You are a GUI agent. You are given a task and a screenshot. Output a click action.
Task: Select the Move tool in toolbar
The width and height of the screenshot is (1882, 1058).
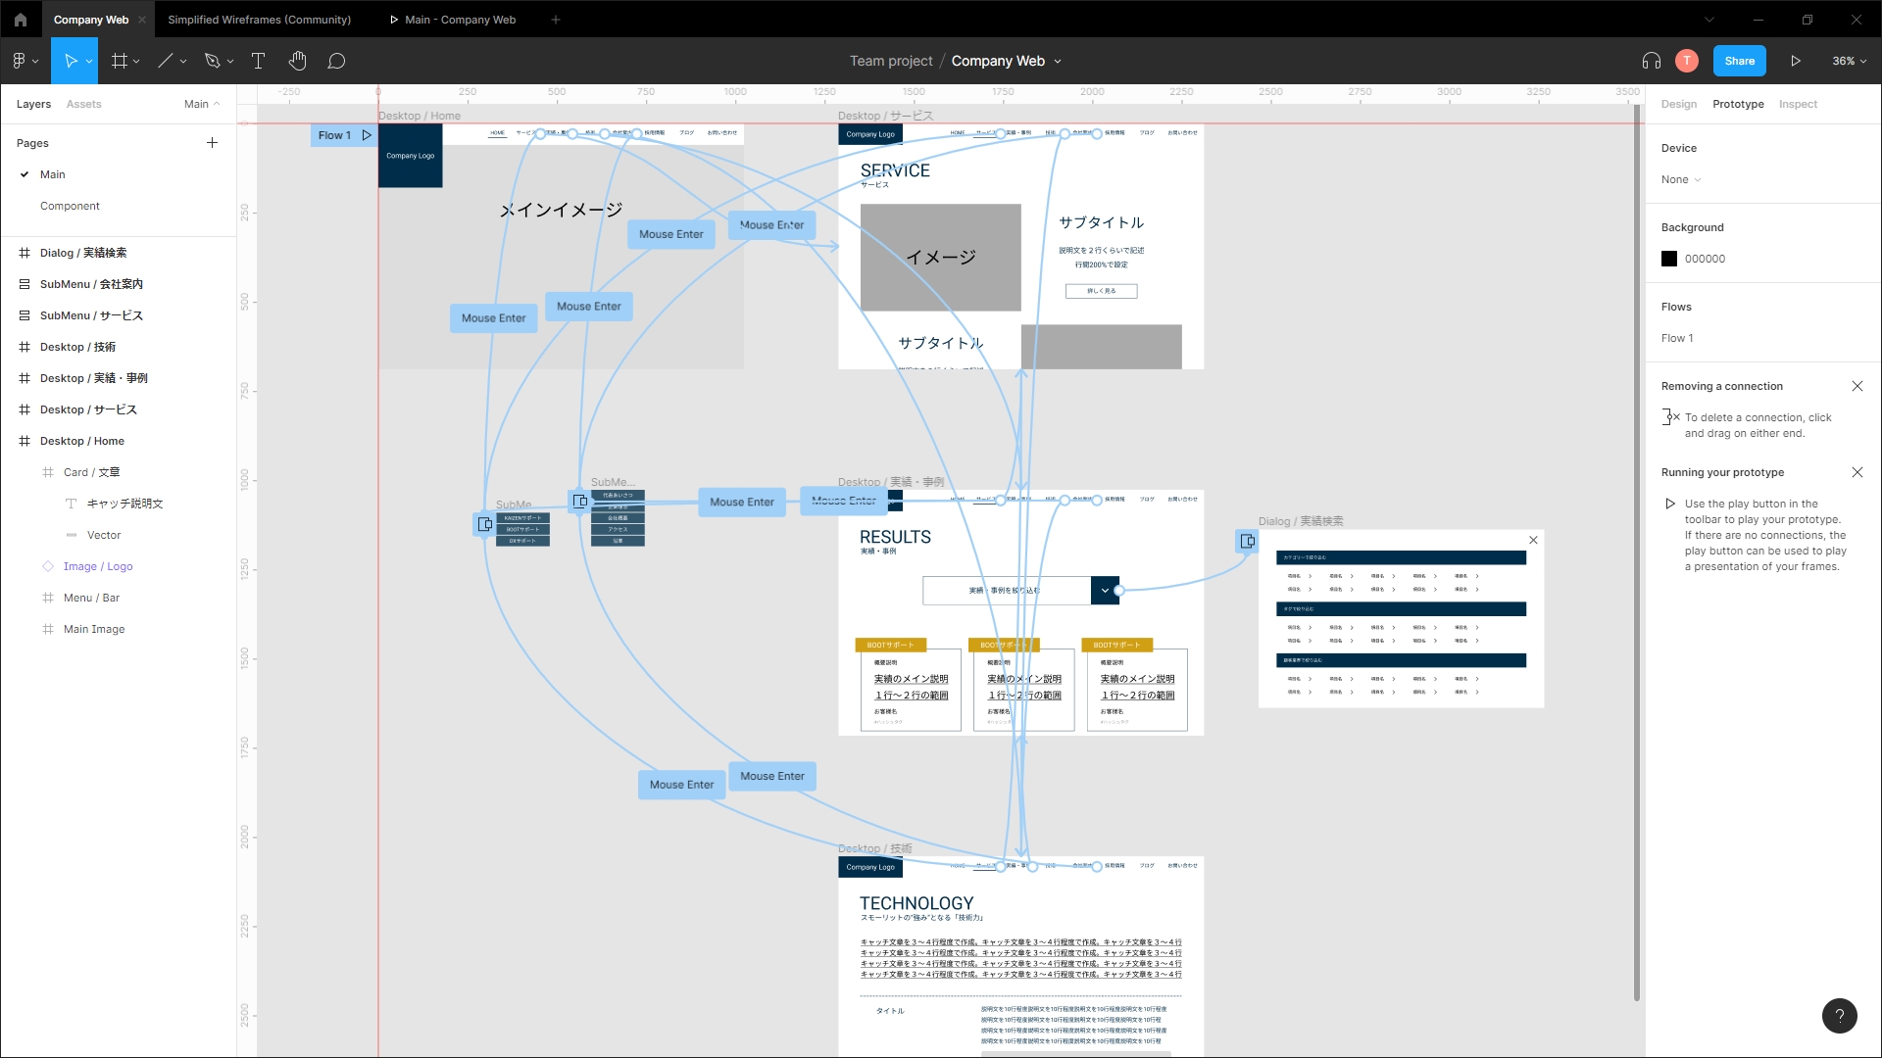pyautogui.click(x=70, y=61)
